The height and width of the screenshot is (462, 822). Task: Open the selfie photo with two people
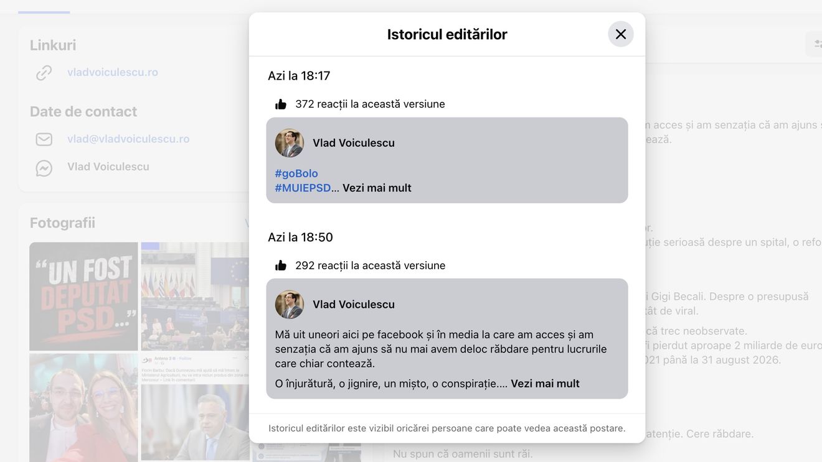coord(83,408)
